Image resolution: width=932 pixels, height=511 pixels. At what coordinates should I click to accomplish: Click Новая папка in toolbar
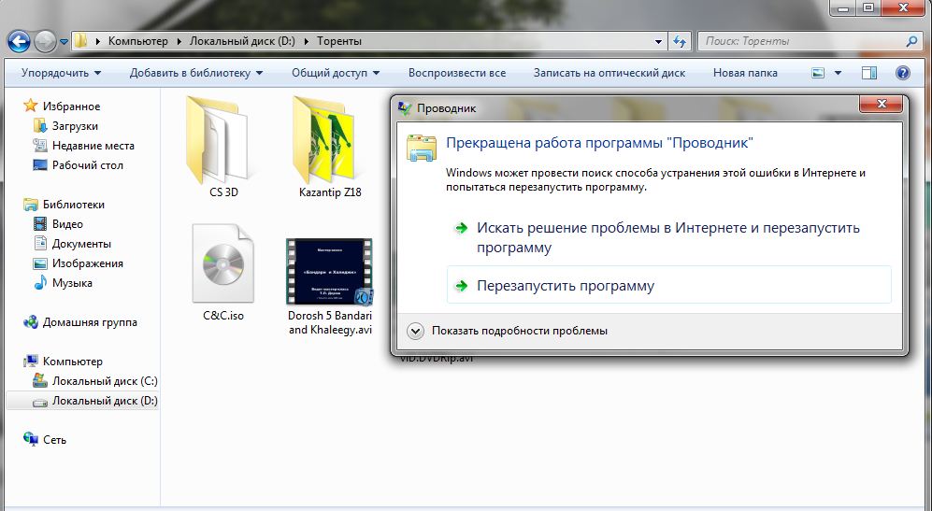[x=745, y=73]
